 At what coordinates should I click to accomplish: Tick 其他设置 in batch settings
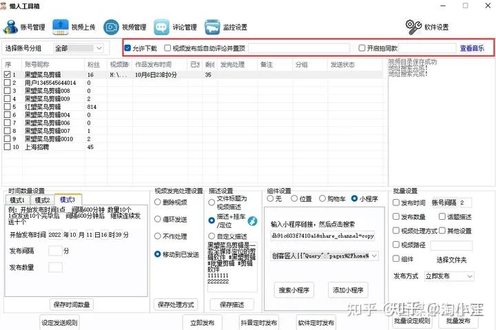(x=442, y=231)
